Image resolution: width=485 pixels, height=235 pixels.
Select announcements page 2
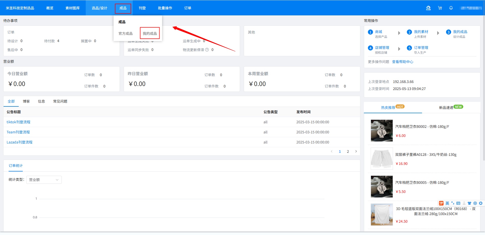click(348, 152)
